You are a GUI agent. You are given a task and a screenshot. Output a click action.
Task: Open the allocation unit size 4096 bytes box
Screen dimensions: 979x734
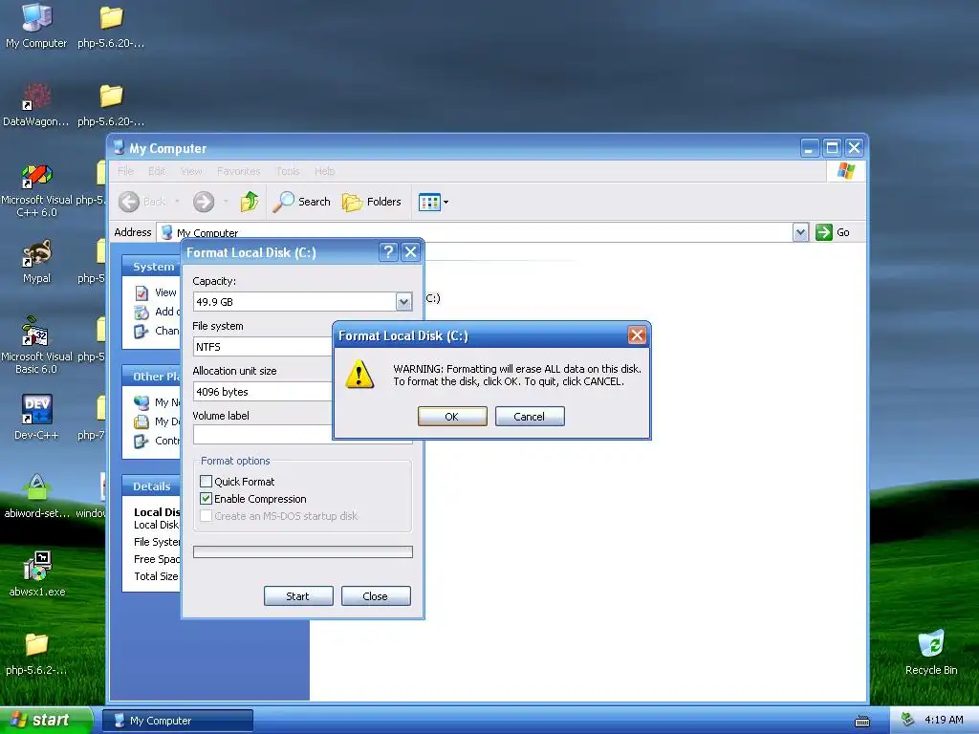[263, 392]
